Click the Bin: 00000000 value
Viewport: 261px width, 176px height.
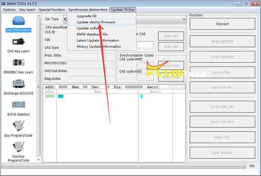[134, 87]
